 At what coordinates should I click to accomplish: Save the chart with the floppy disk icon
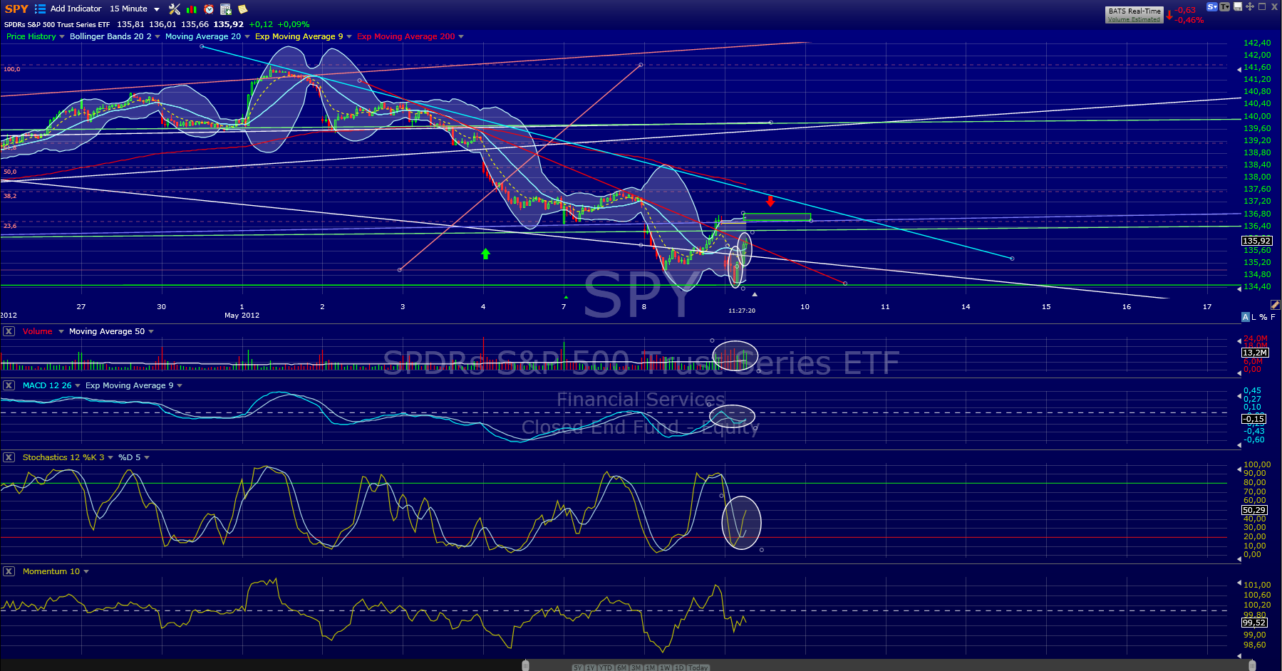(1238, 6)
